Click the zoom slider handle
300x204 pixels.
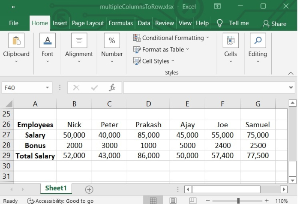click(x=238, y=201)
